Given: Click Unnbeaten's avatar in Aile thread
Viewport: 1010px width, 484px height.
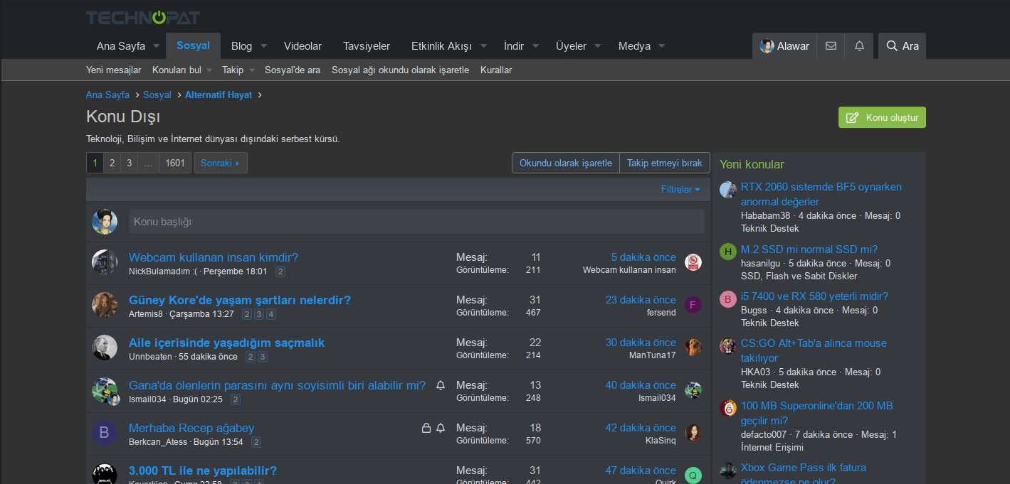Looking at the screenshot, I should [x=105, y=348].
